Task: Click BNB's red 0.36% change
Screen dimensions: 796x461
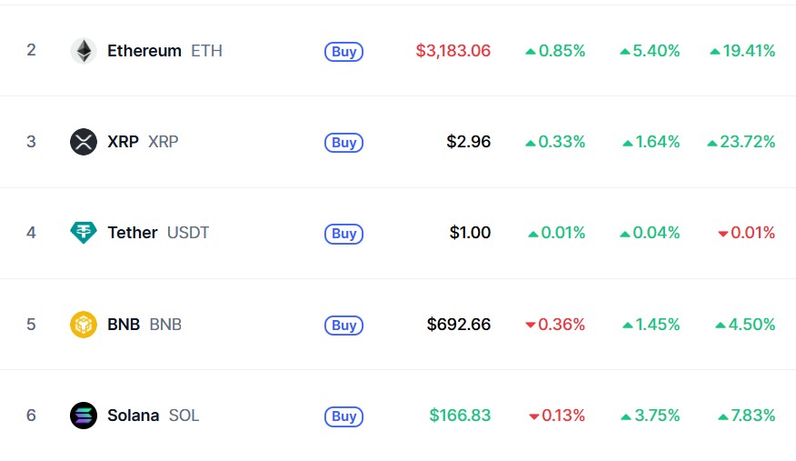Action: point(555,325)
